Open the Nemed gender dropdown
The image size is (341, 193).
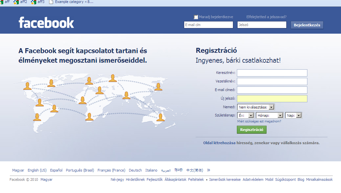click(x=256, y=107)
